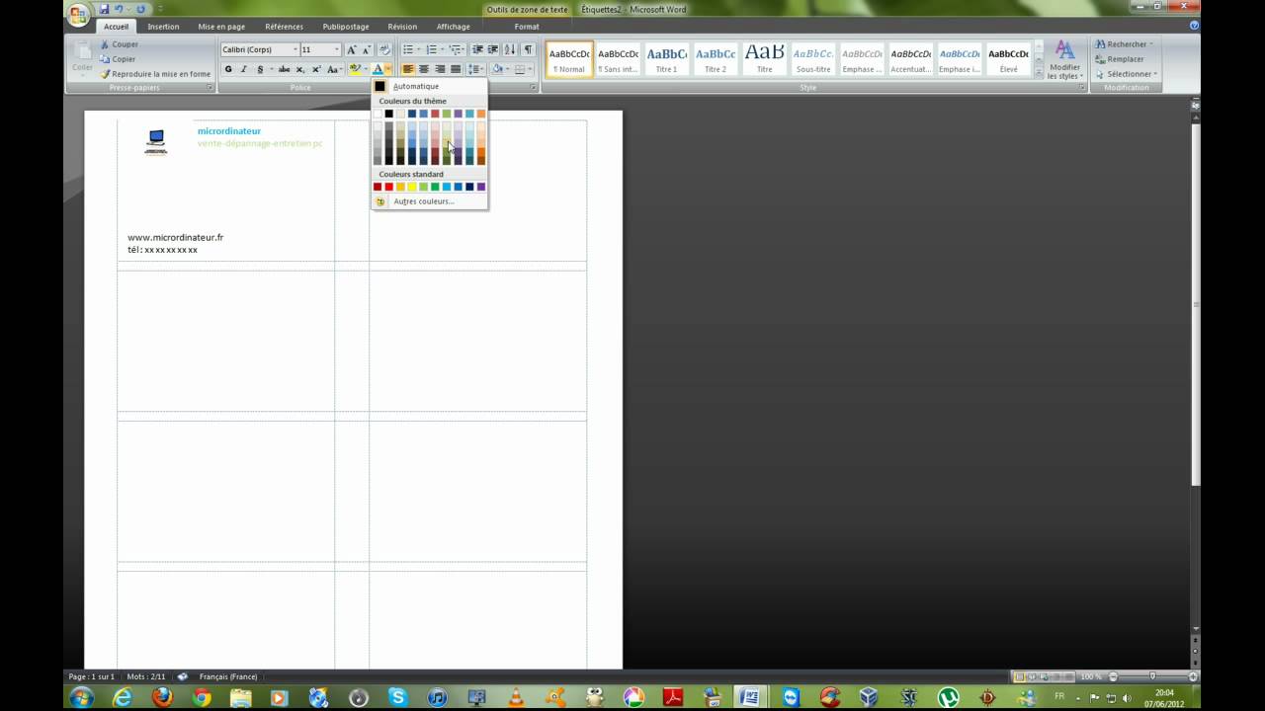Decrease paragraph indent

point(477,49)
